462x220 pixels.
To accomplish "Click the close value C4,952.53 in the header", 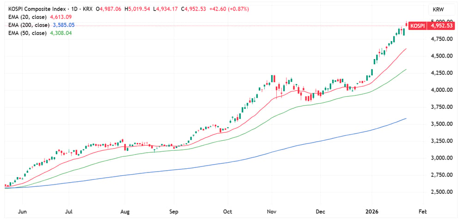I will coord(194,9).
